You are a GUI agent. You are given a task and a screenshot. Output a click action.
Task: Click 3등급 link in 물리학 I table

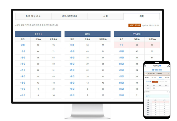tap(23, 64)
